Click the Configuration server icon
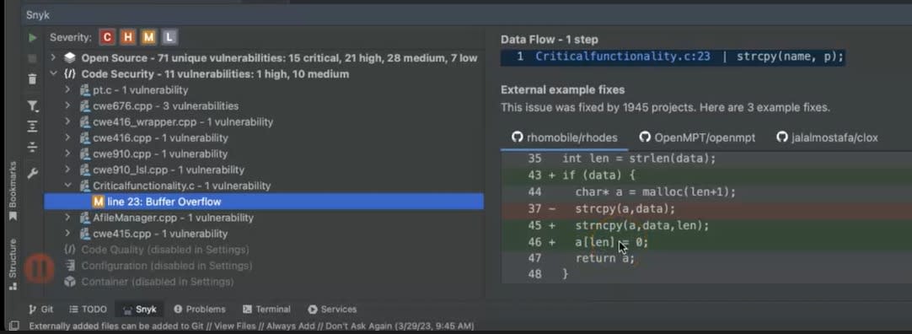Viewport: 912px width, 334px height. 70,266
